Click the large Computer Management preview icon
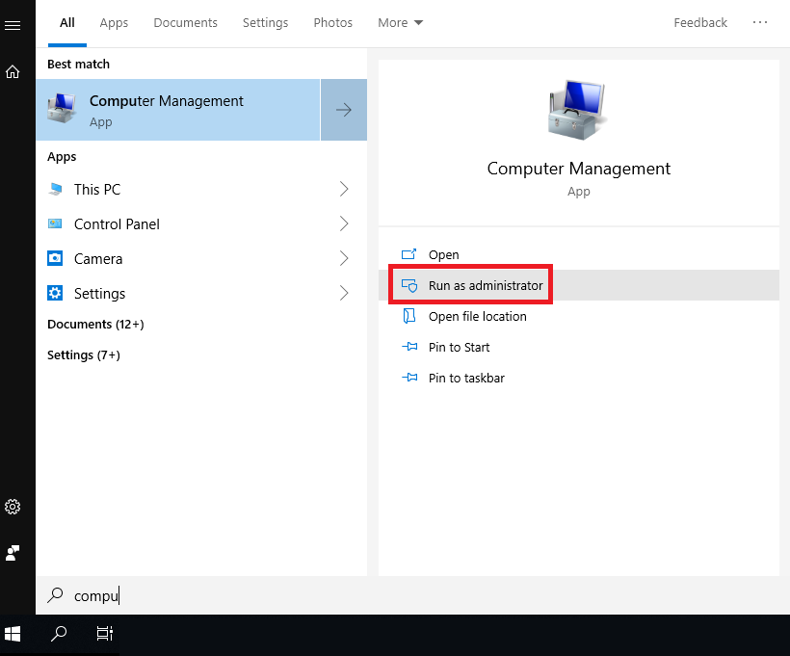Viewport: 790px width, 656px height. [x=578, y=110]
